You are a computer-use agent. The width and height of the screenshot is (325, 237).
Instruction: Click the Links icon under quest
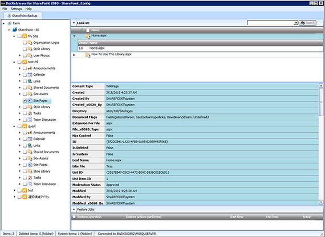(30, 145)
